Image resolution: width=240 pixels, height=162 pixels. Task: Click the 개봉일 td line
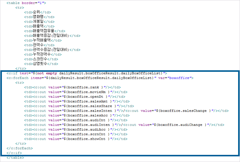[x=39, y=22]
